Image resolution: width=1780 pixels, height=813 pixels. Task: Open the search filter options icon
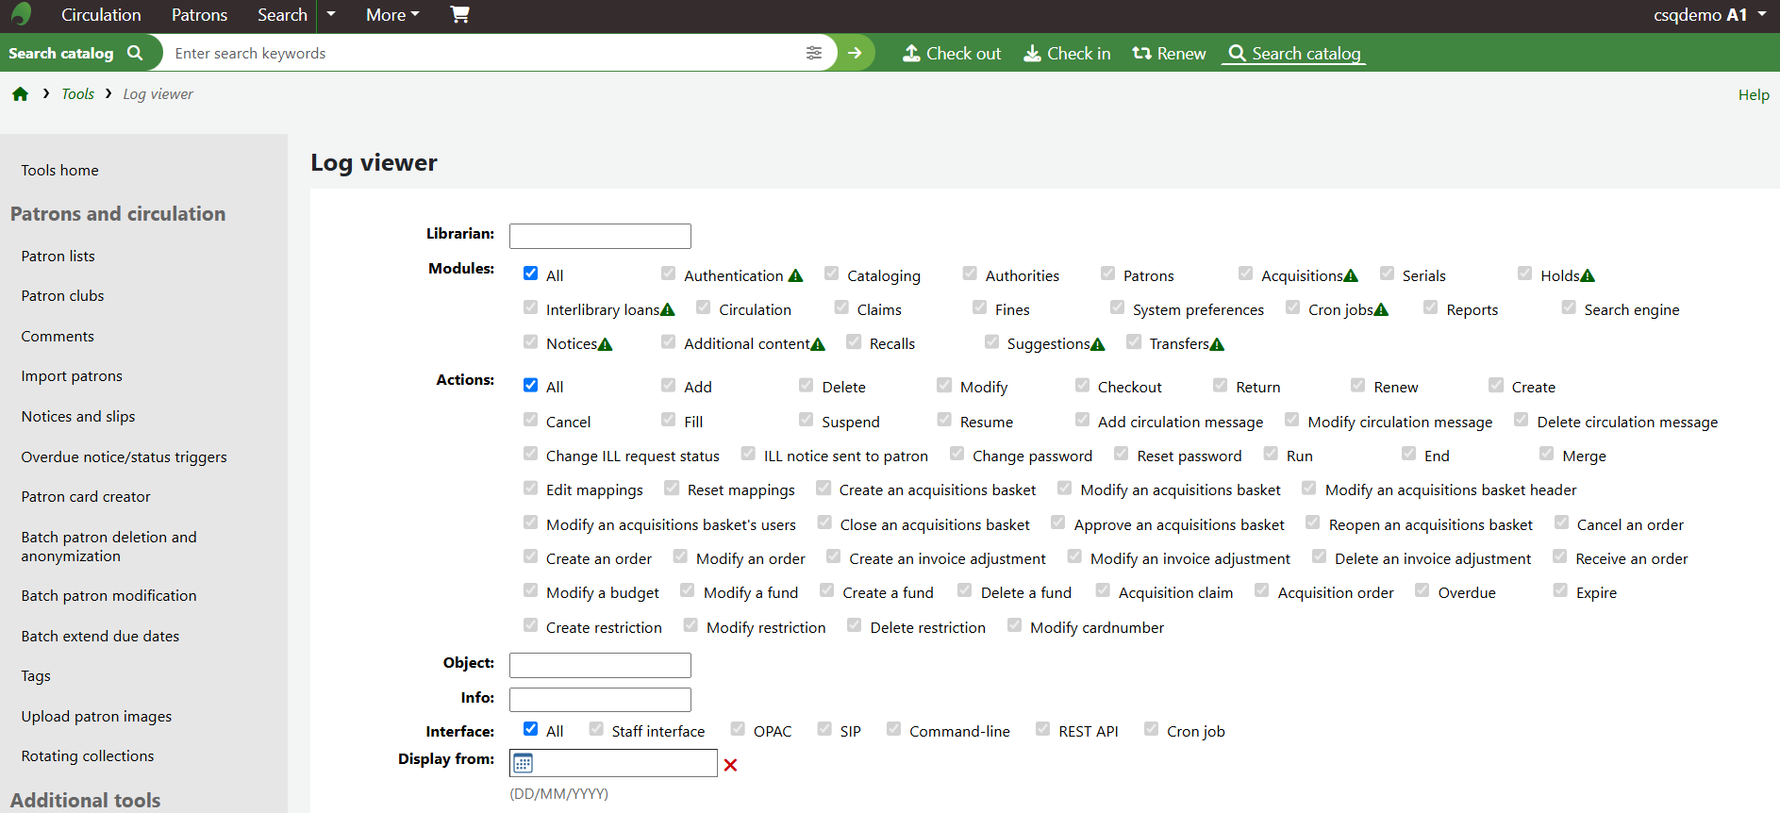pyautogui.click(x=814, y=53)
